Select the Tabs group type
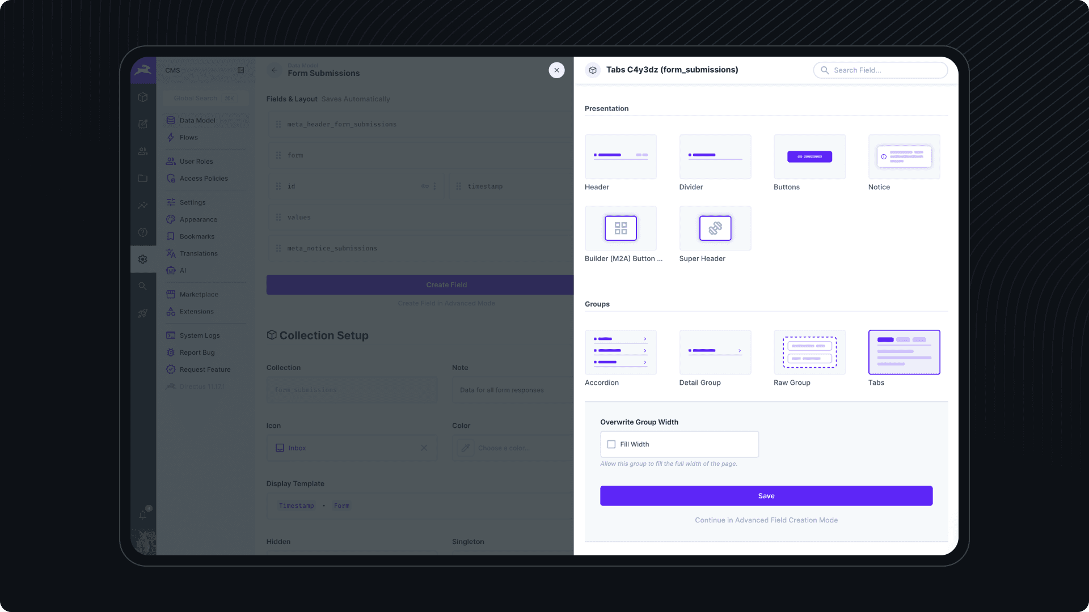Image resolution: width=1089 pixels, height=612 pixels. coord(904,352)
